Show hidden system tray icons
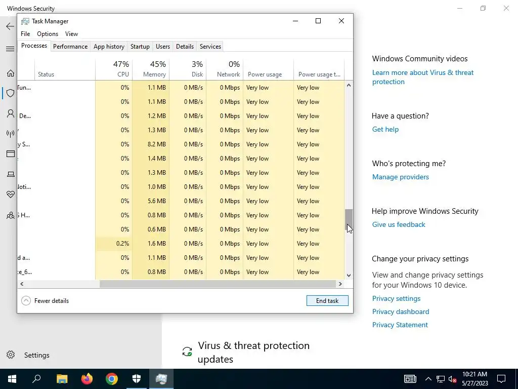This screenshot has width=518, height=389. (x=428, y=379)
